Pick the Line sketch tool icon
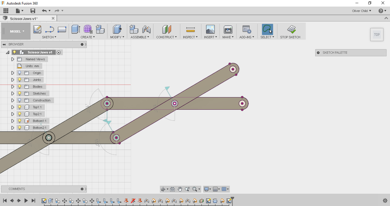The image size is (390, 206). coord(50,29)
